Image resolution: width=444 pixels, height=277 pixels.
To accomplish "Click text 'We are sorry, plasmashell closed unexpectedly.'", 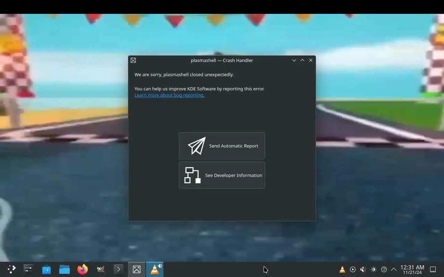I will coord(184,74).
